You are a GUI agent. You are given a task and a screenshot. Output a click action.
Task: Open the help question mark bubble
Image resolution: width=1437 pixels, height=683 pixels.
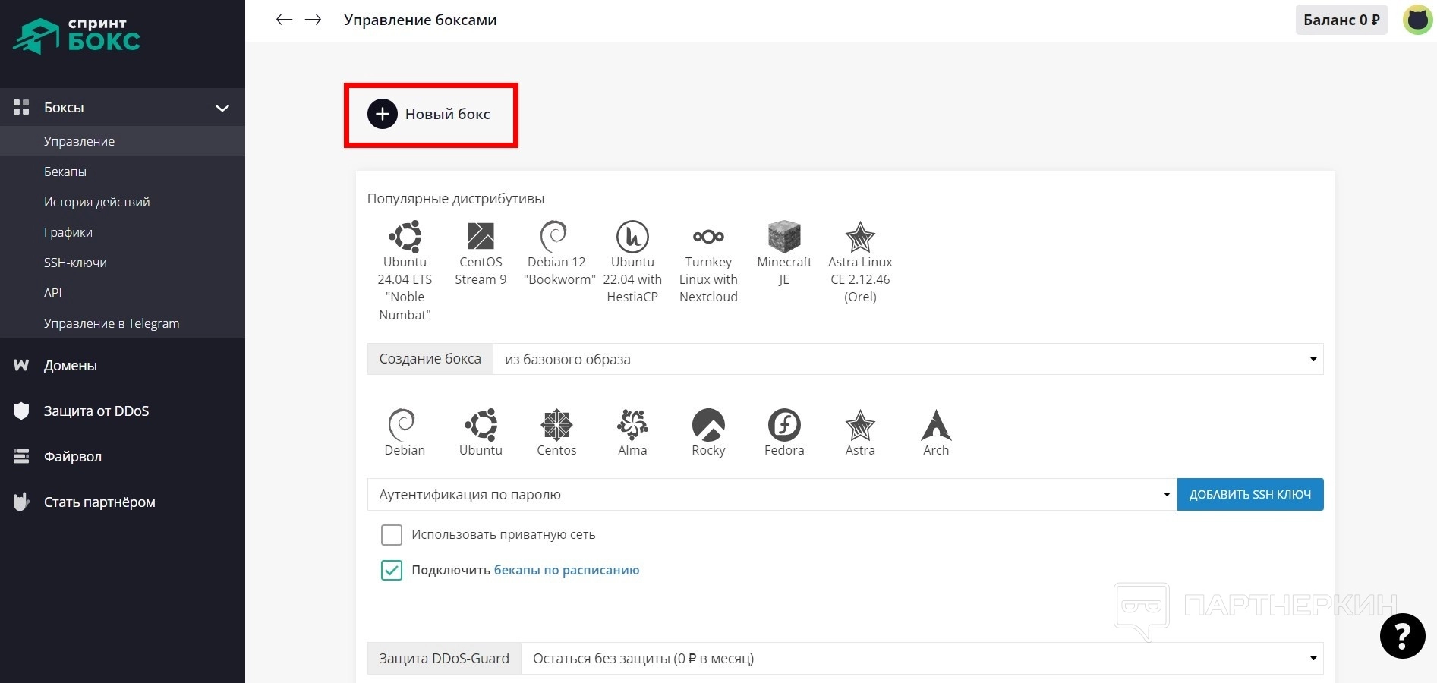[x=1401, y=635]
